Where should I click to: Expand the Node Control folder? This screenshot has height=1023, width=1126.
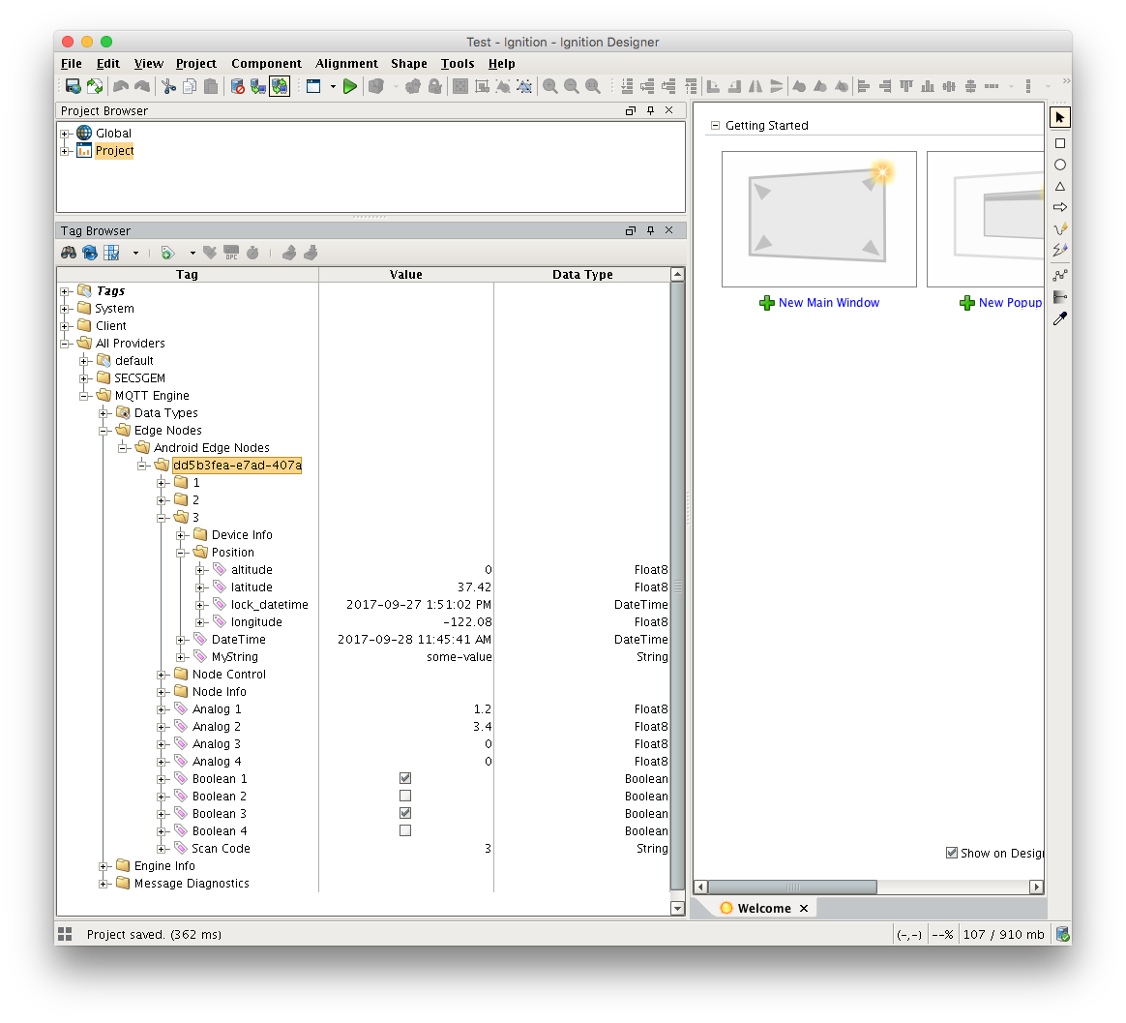click(162, 675)
